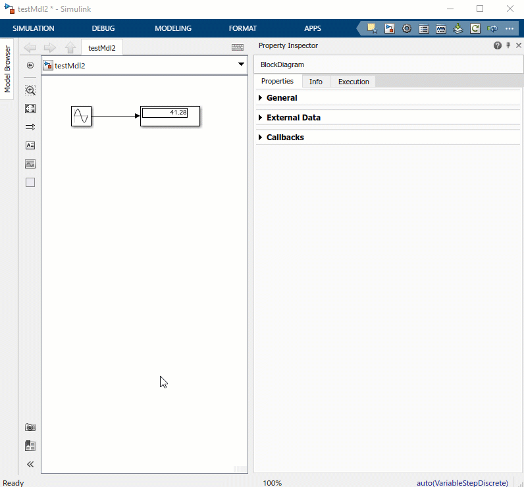This screenshot has width=524, height=487.
Task: Click the auto(VariableStepDiscrete) solver link
Action: pos(462,482)
